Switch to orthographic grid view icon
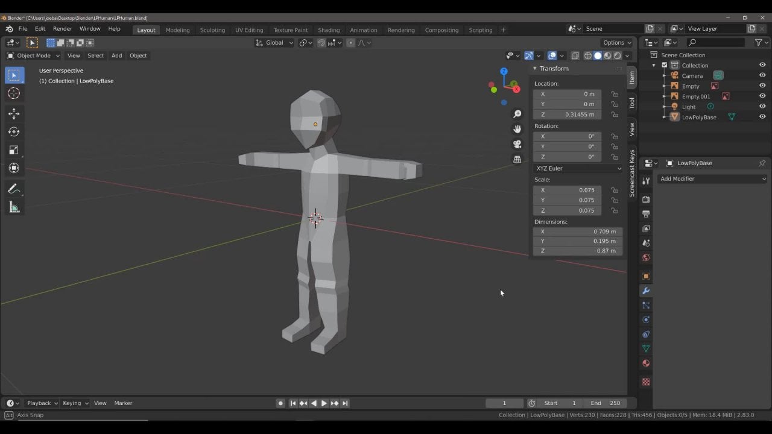The width and height of the screenshot is (772, 434). (x=517, y=159)
